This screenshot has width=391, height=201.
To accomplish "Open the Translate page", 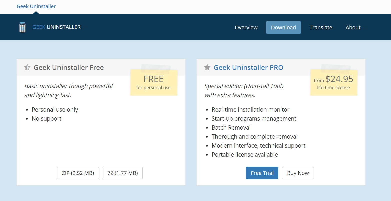I will (x=321, y=27).
